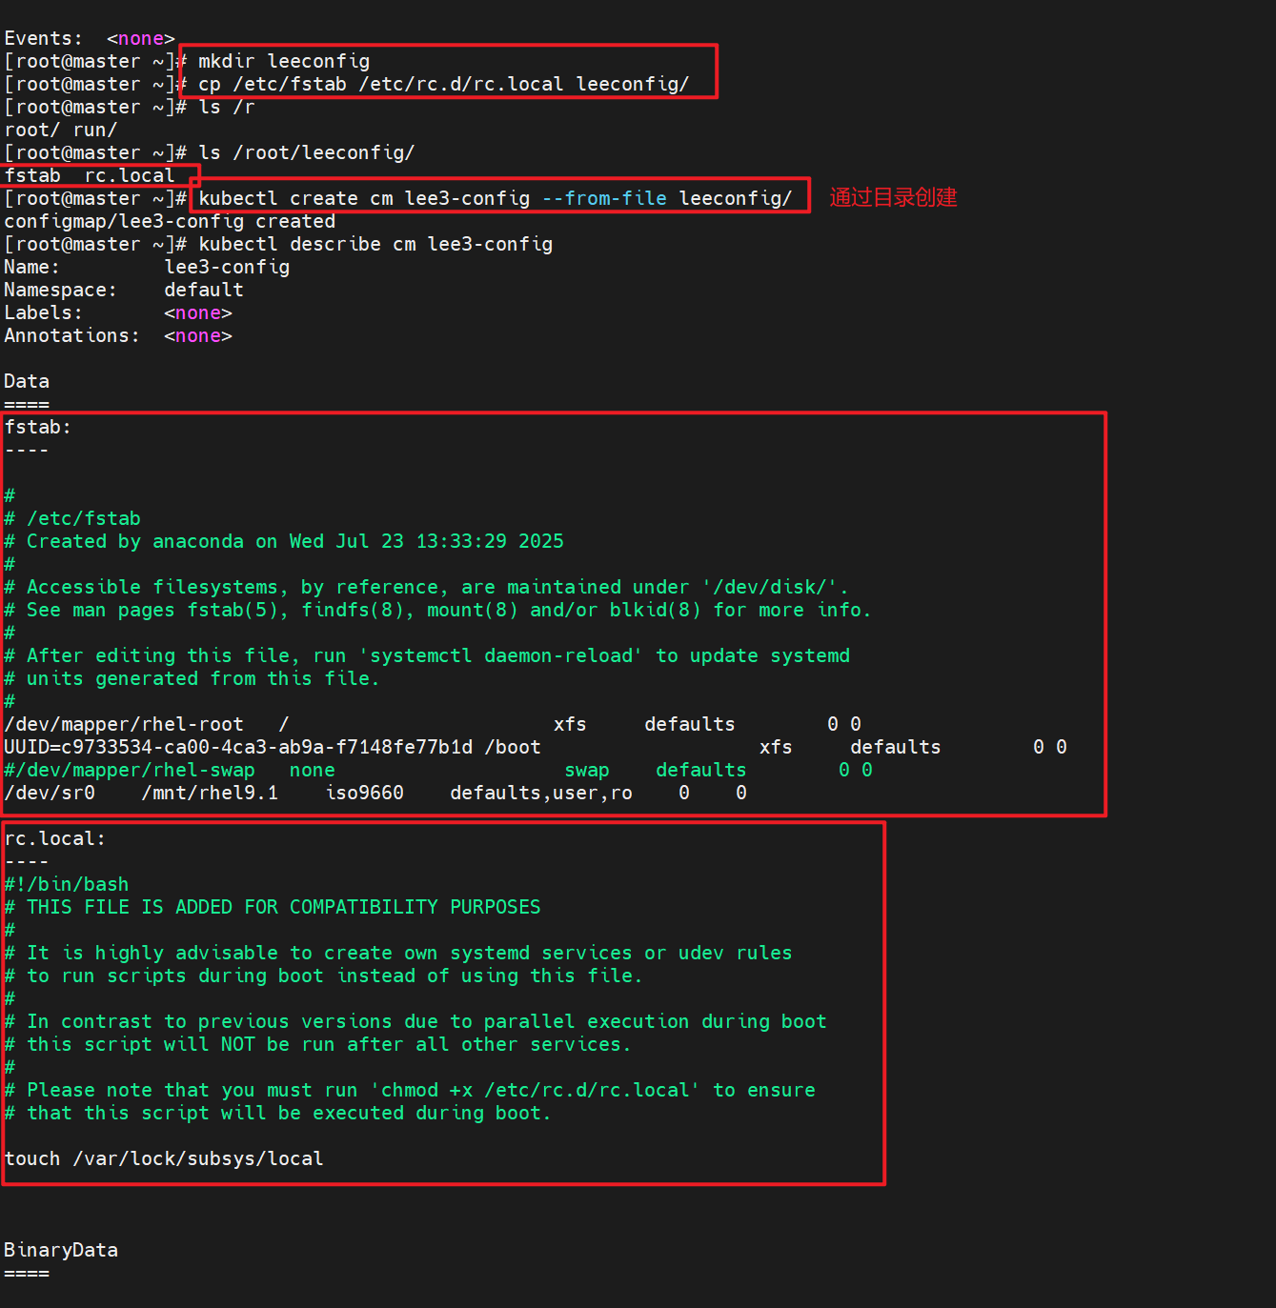Click the 'fstab rc.local' listing output
Viewport: 1276px width, 1308px height.
click(90, 175)
